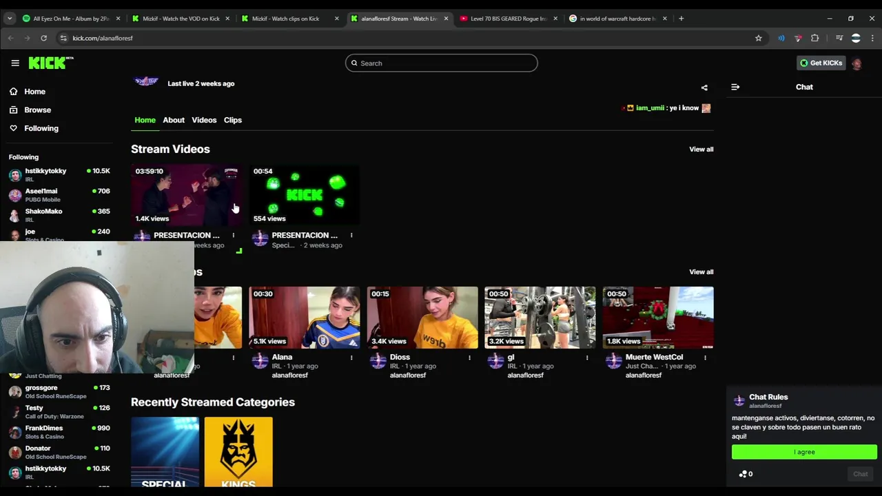The height and width of the screenshot is (496, 882).
Task: Switch to Level 70 BIS GEARED Rogue tab
Action: [509, 19]
